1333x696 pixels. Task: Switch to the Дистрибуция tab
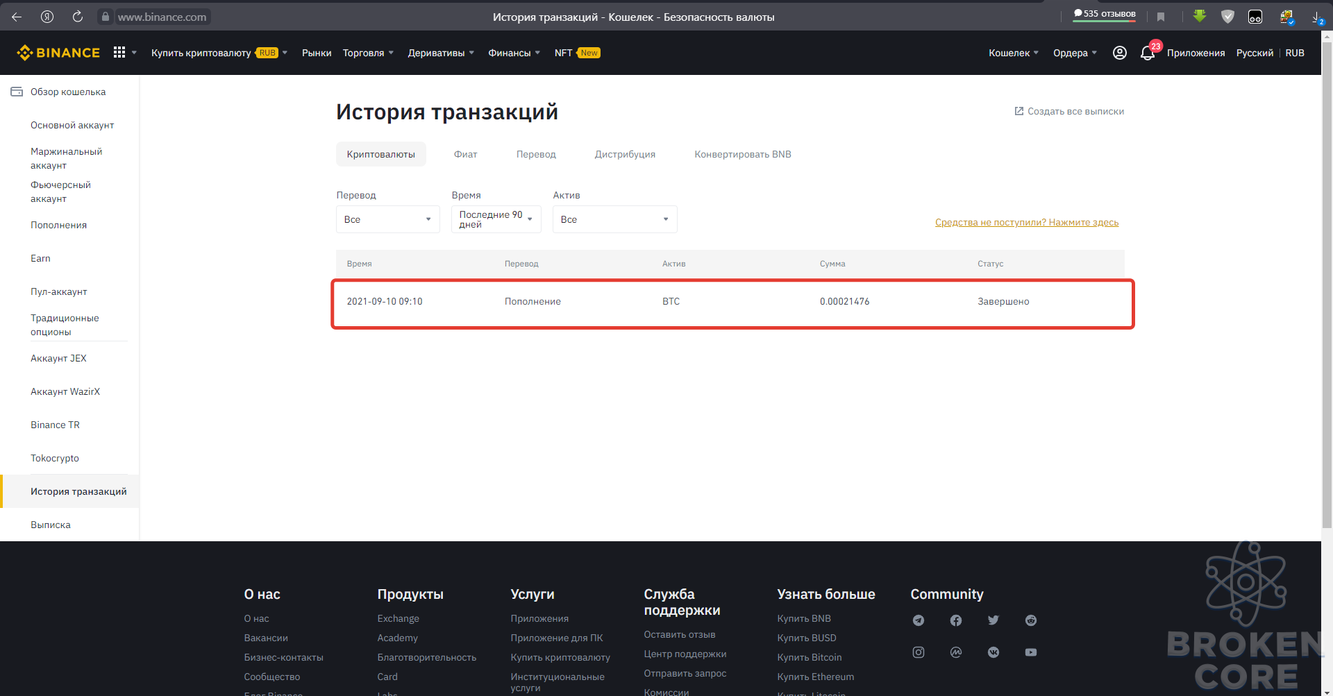[625, 154]
